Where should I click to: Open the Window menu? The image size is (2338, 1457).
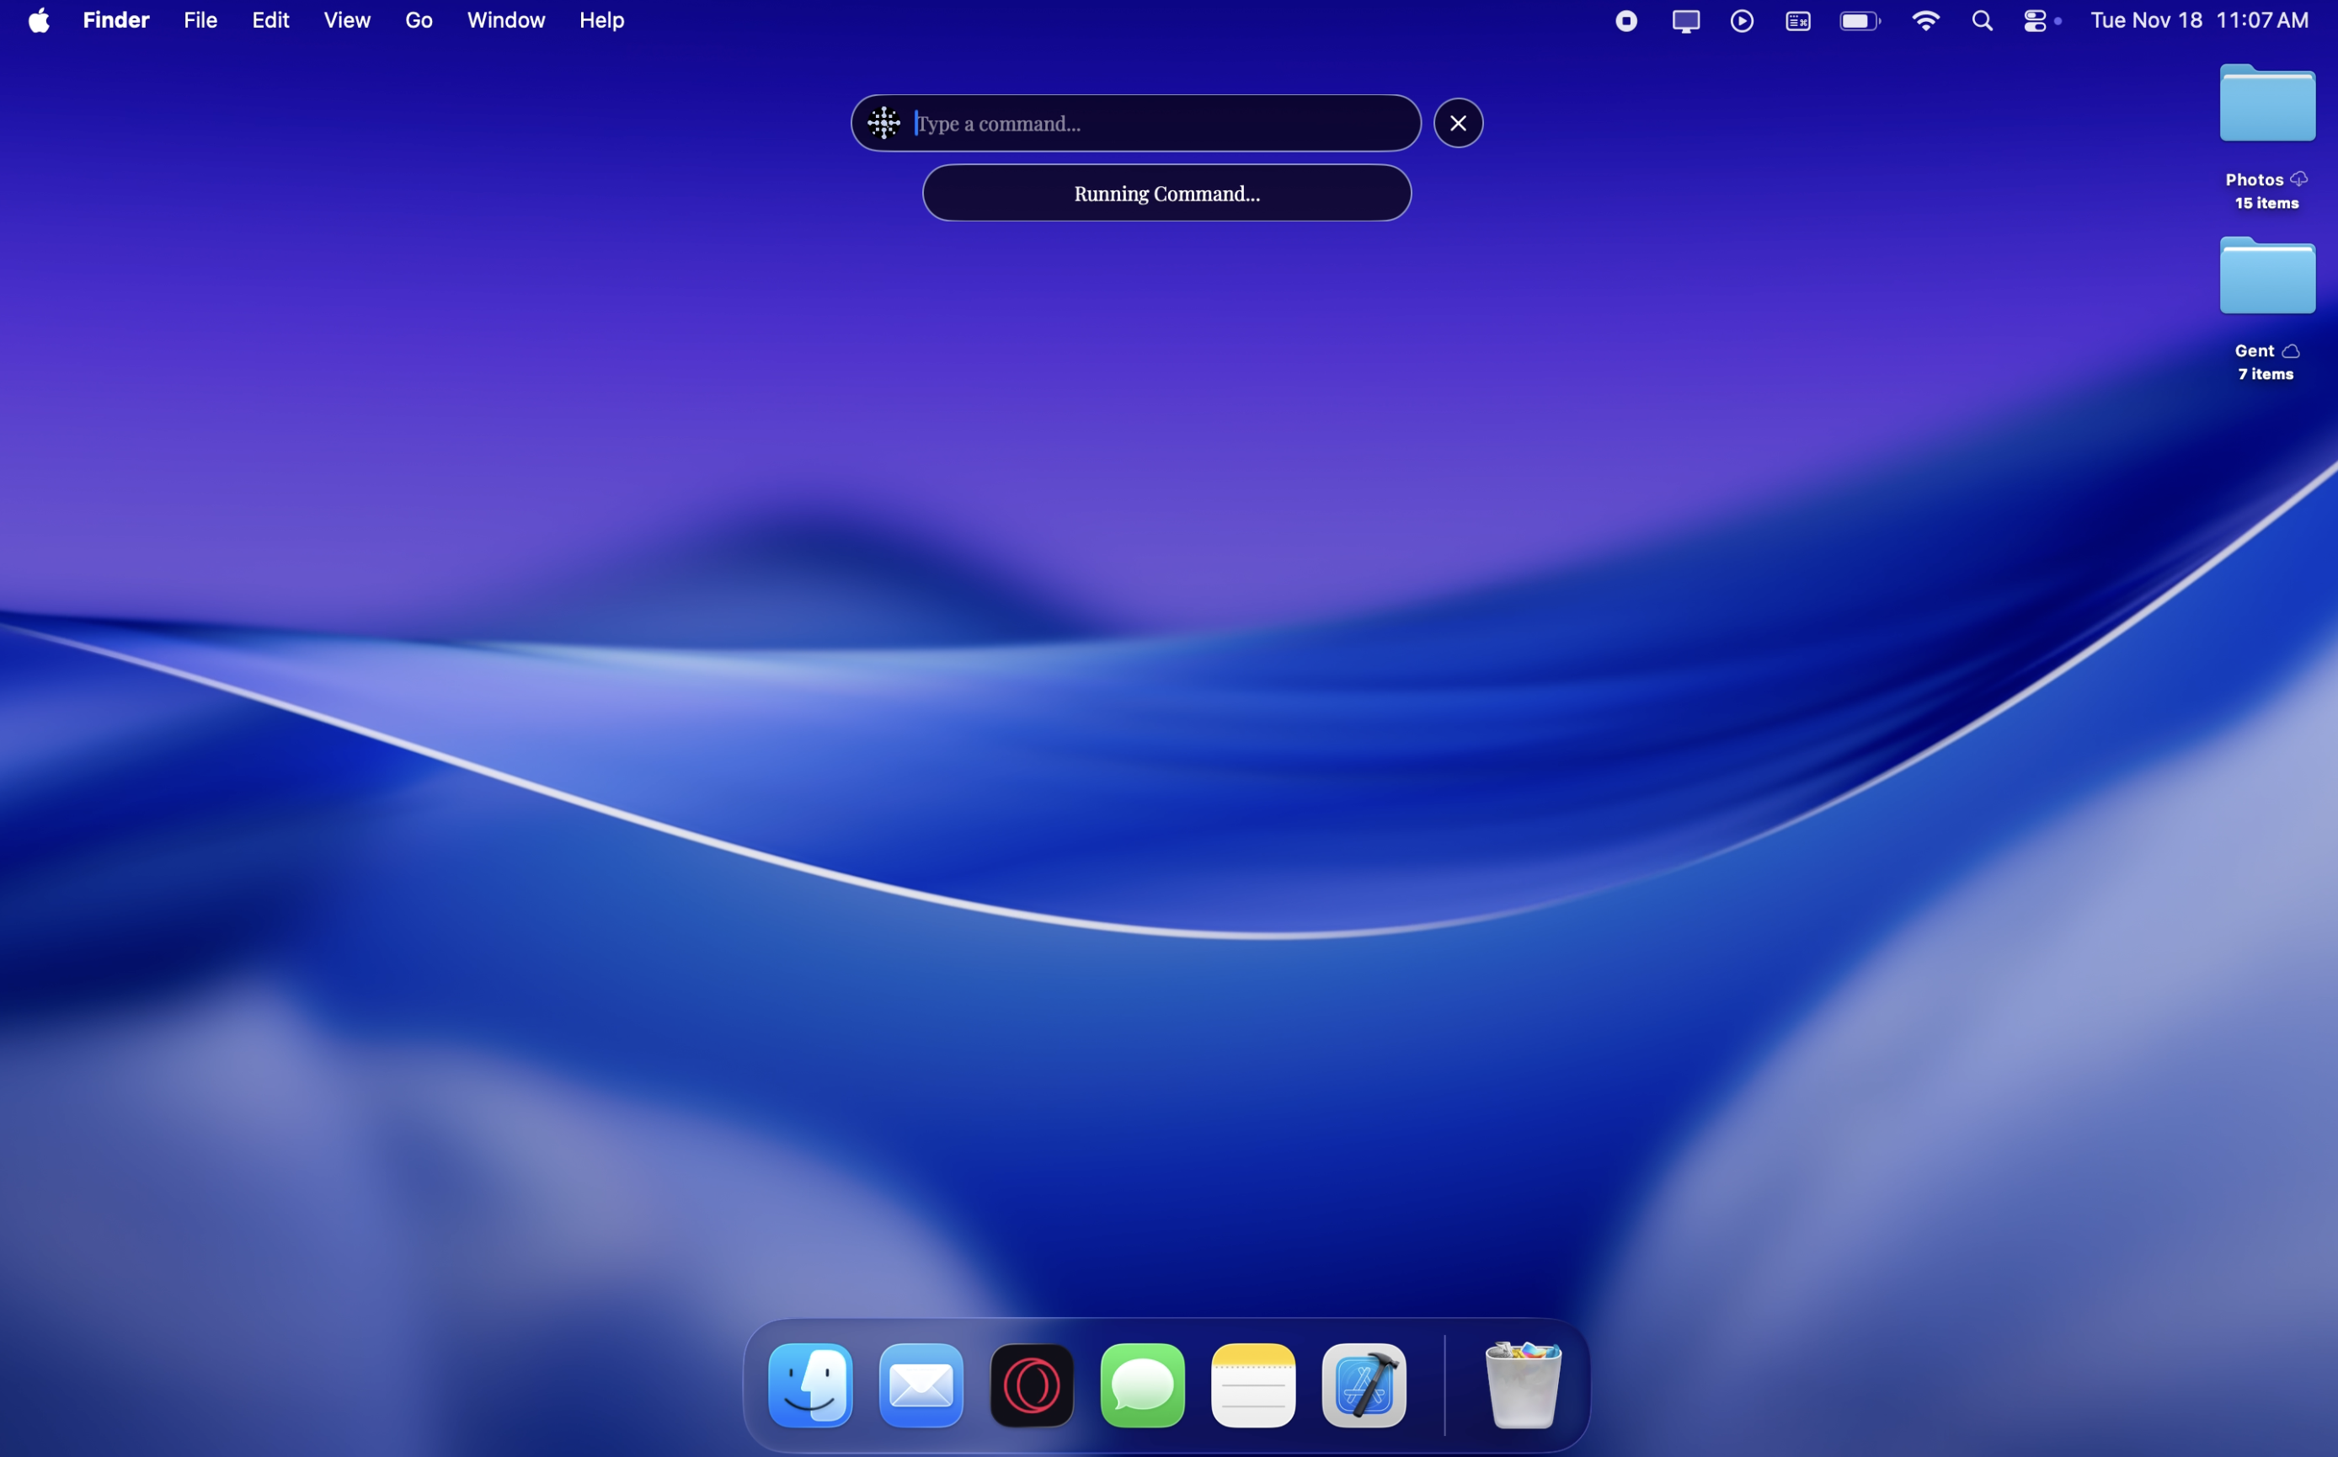coord(506,20)
